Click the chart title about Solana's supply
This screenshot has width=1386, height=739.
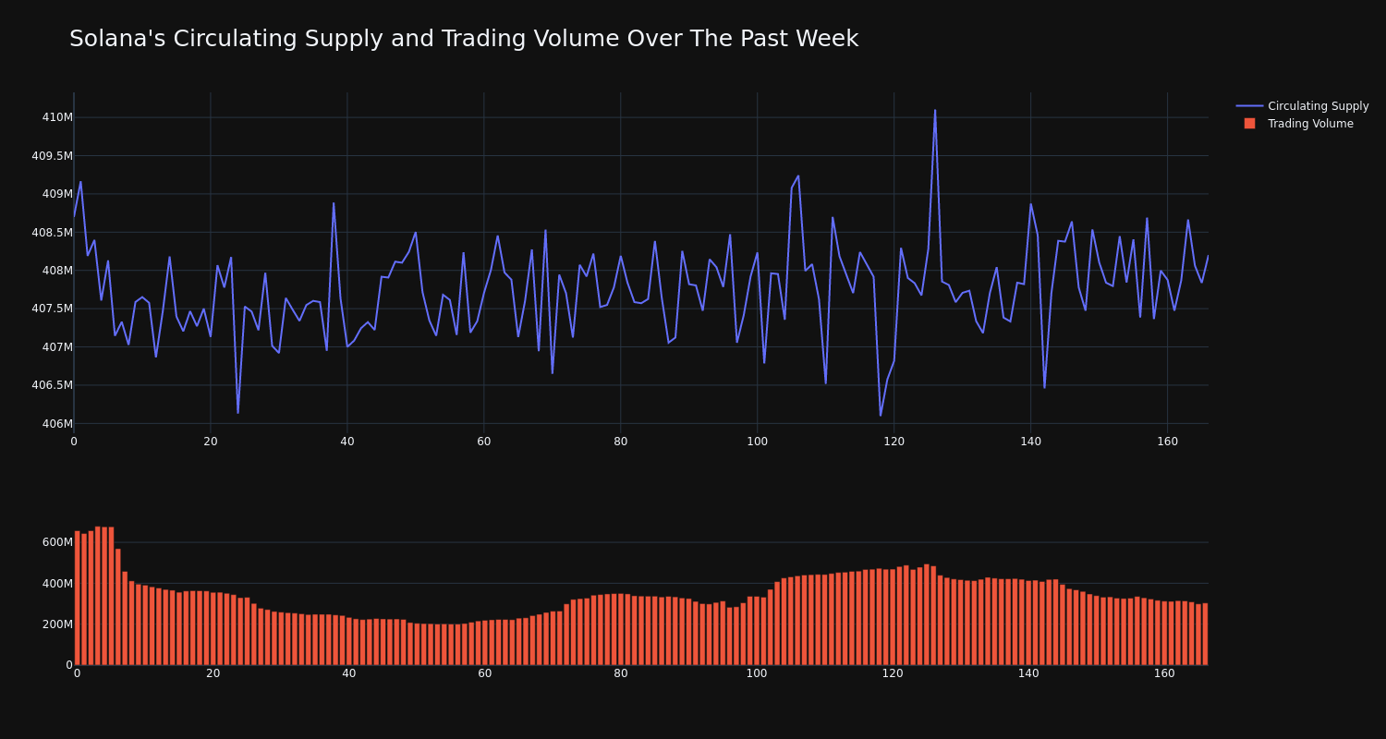464,39
